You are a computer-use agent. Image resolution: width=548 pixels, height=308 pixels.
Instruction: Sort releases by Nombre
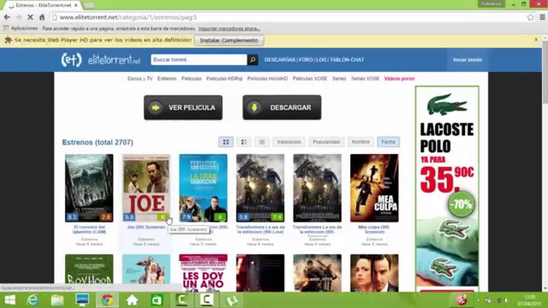tap(360, 142)
